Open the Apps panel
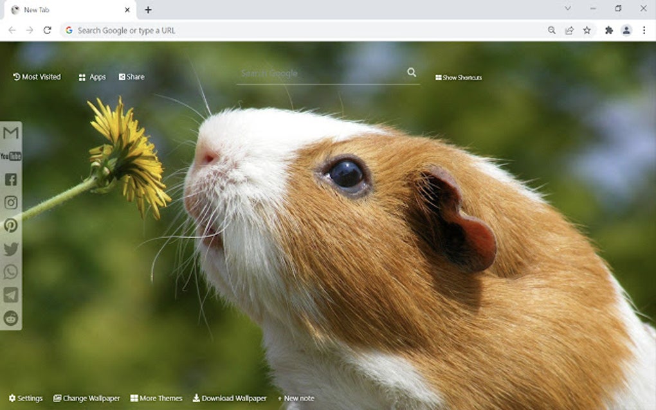Viewport: 656px width, 410px height. (92, 76)
